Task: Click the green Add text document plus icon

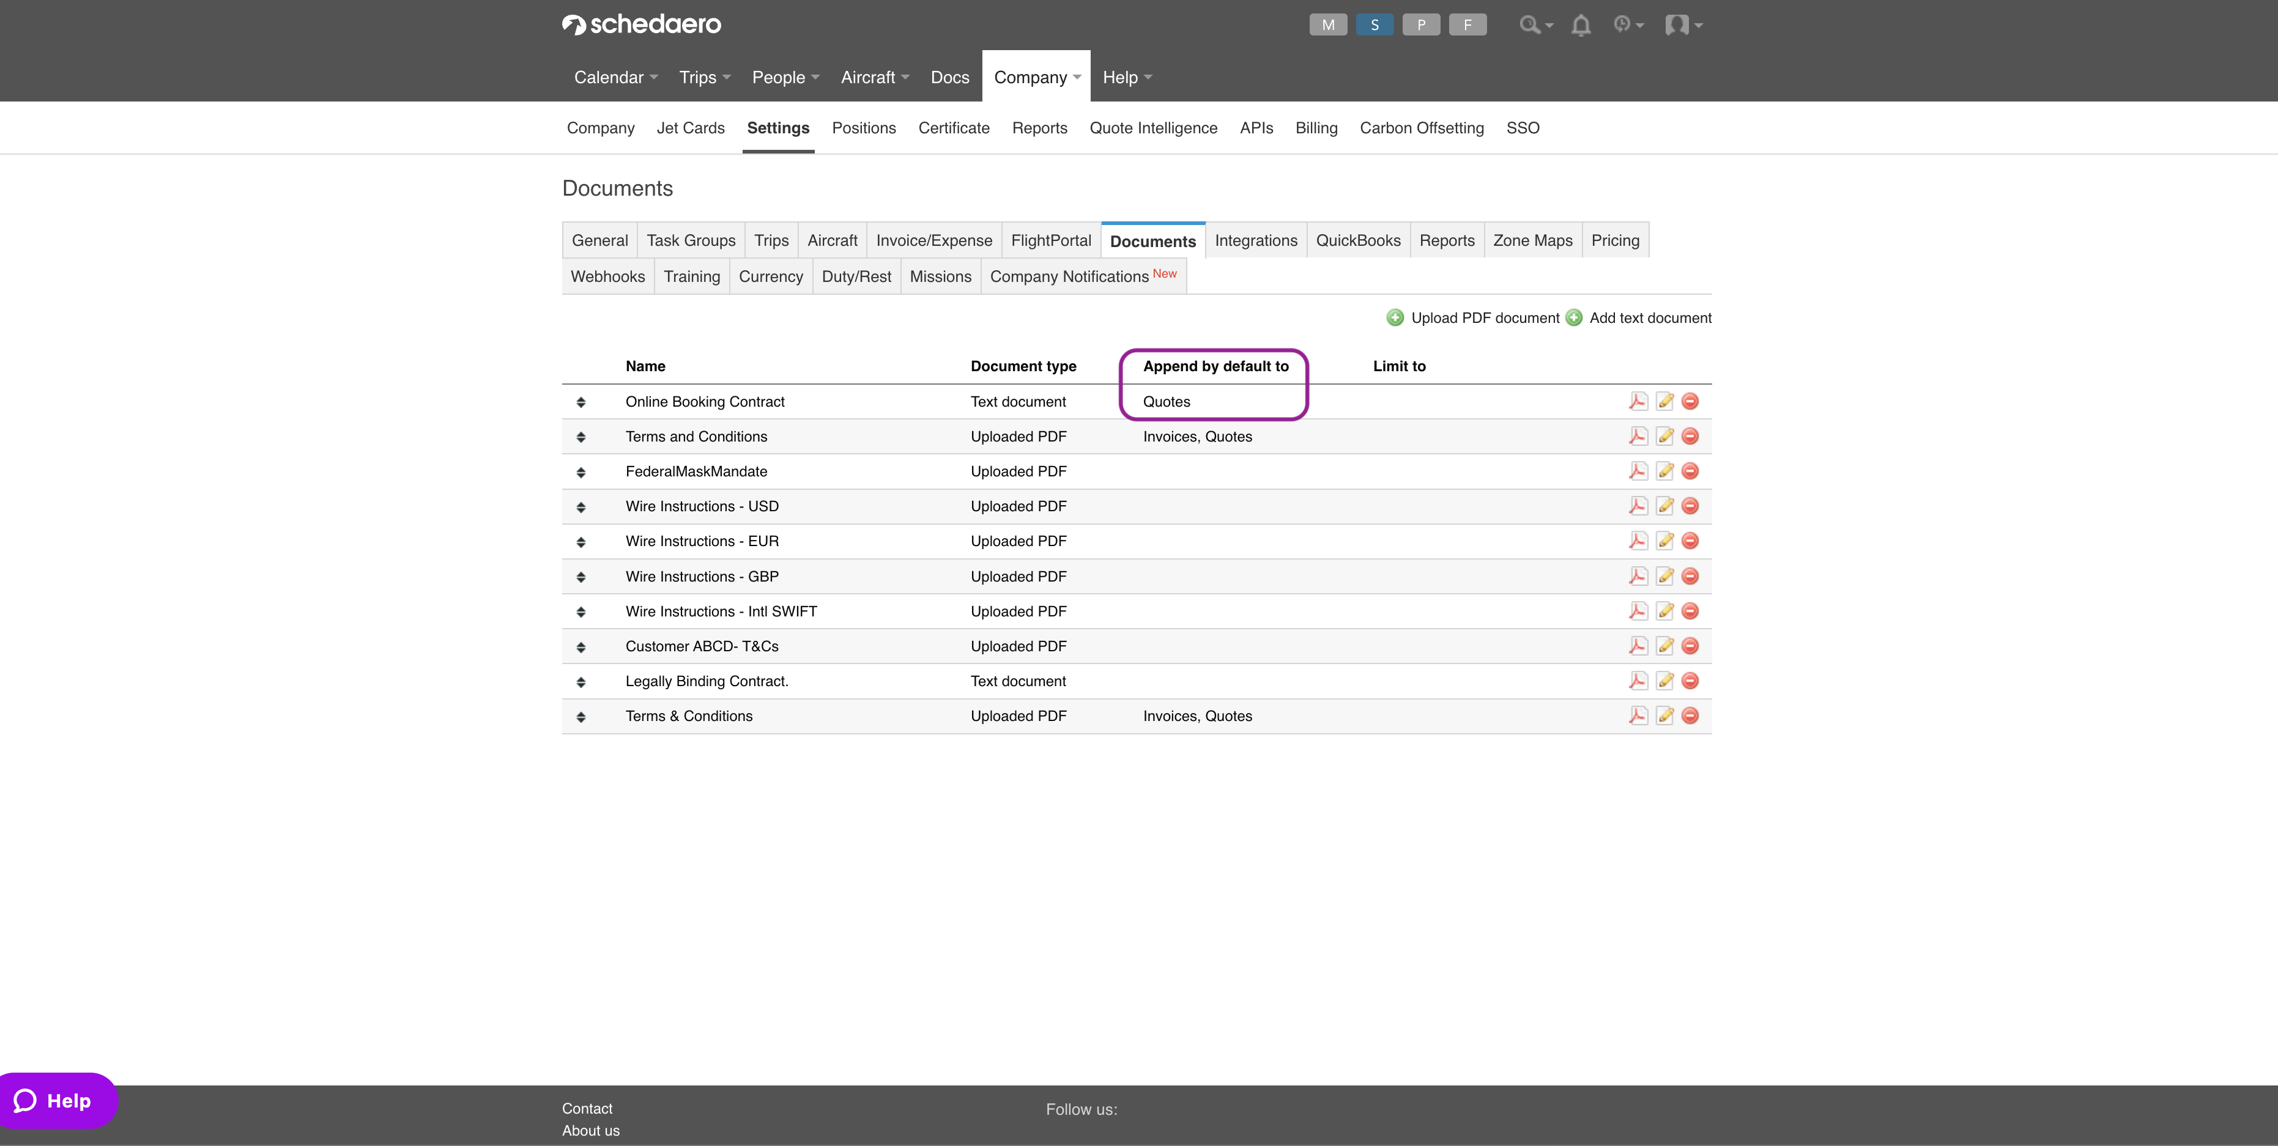Action: coord(1574,317)
